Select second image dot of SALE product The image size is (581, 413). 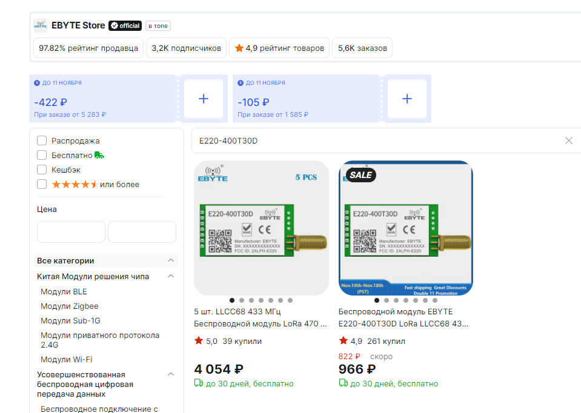coord(387,300)
